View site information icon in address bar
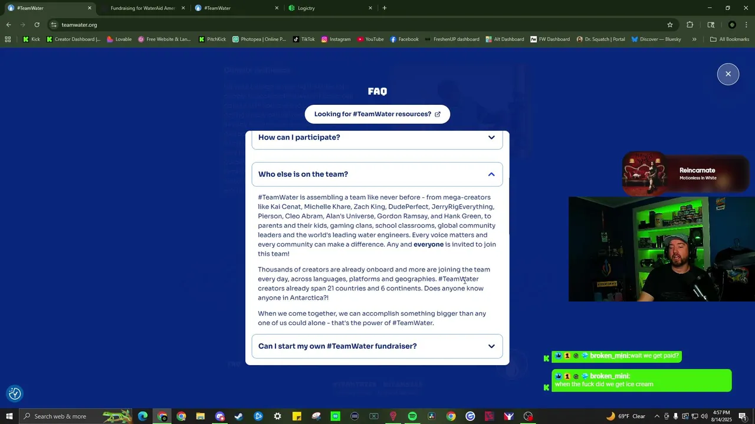 pyautogui.click(x=54, y=25)
